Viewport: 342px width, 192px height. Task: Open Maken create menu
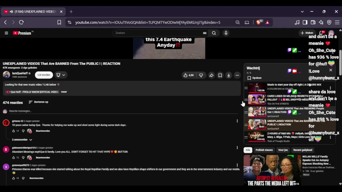307,33
